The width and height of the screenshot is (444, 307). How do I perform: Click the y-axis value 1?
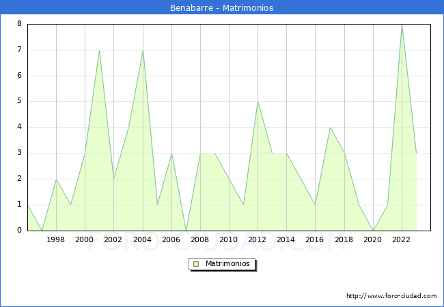(x=20, y=205)
